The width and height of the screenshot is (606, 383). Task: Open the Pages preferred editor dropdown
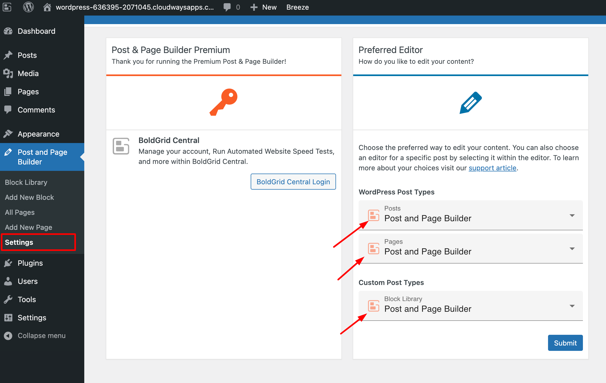click(x=470, y=249)
